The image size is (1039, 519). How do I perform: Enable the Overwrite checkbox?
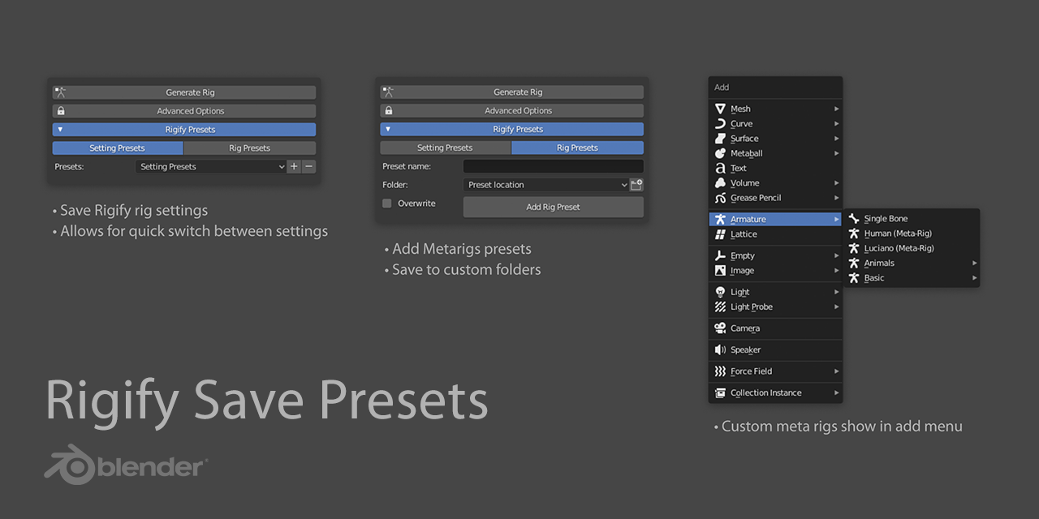point(387,204)
